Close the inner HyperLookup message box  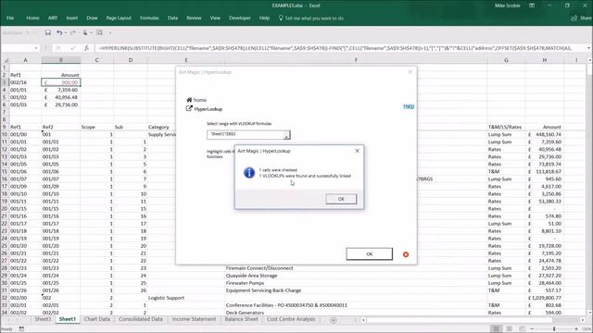[x=357, y=151]
